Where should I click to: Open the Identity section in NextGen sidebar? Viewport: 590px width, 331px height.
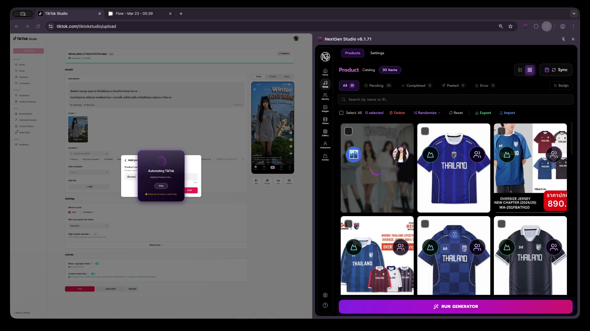click(325, 96)
